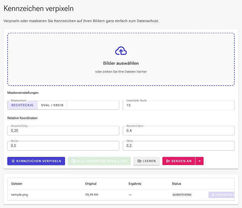242x208 pixels.
Task: Click the Abstand oben input field
Action: [x=179, y=131]
